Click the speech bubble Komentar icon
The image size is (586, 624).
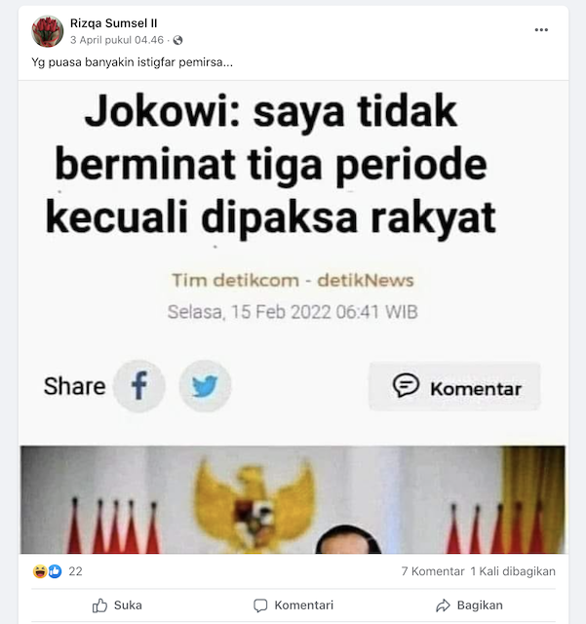tap(406, 385)
